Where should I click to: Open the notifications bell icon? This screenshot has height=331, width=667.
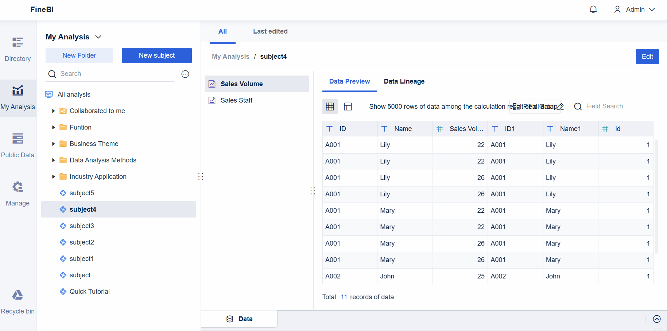pyautogui.click(x=593, y=9)
